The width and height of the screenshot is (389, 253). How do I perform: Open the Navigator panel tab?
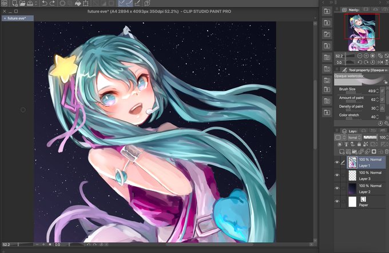point(350,10)
